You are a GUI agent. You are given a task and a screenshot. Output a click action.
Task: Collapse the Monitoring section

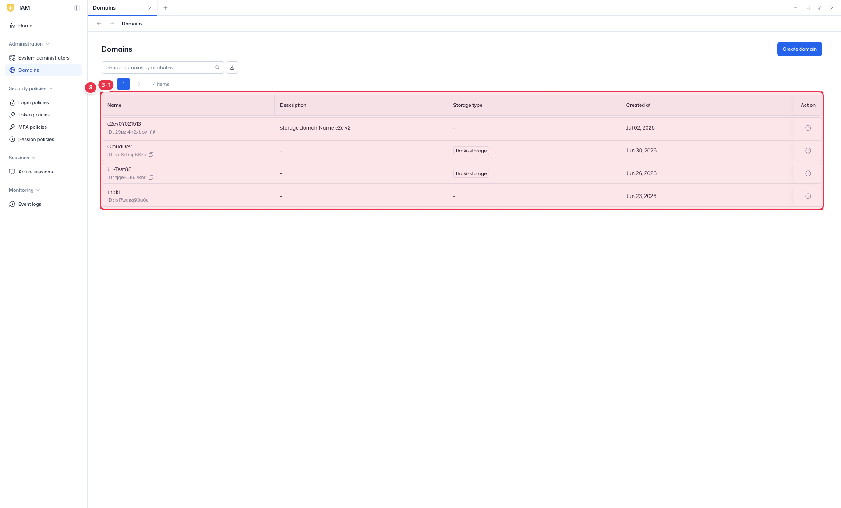[x=24, y=190]
